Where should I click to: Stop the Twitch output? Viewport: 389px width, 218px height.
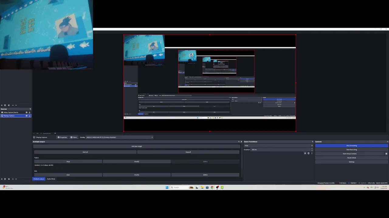pos(68,162)
